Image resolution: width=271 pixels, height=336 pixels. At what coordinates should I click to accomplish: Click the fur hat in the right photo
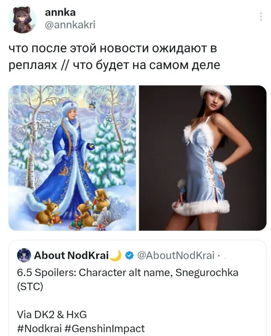point(216,95)
